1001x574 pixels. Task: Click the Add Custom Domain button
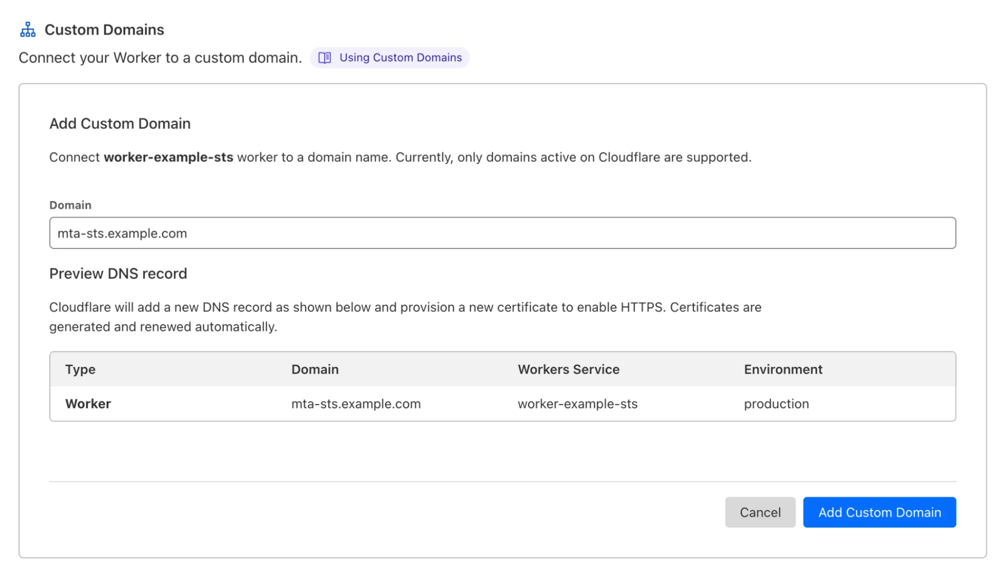coord(879,512)
